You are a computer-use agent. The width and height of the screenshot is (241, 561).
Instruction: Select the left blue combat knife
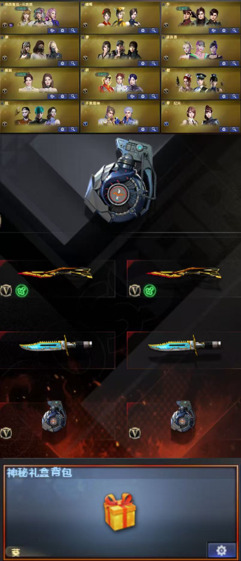pos(56,345)
